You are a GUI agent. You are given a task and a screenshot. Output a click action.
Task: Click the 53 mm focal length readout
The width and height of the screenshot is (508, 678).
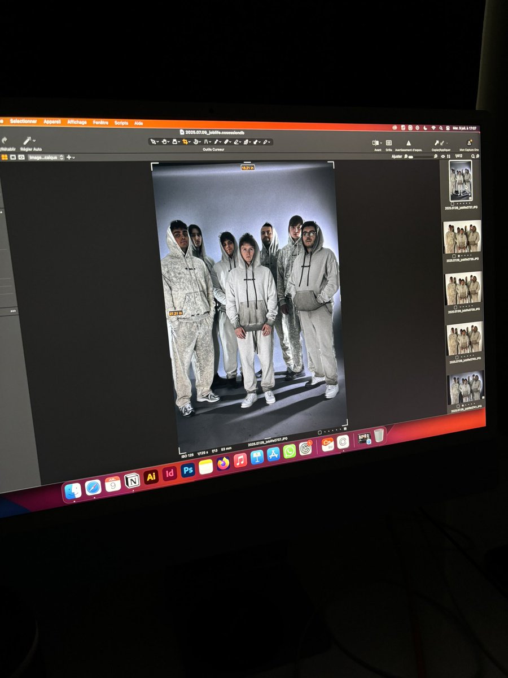(226, 449)
